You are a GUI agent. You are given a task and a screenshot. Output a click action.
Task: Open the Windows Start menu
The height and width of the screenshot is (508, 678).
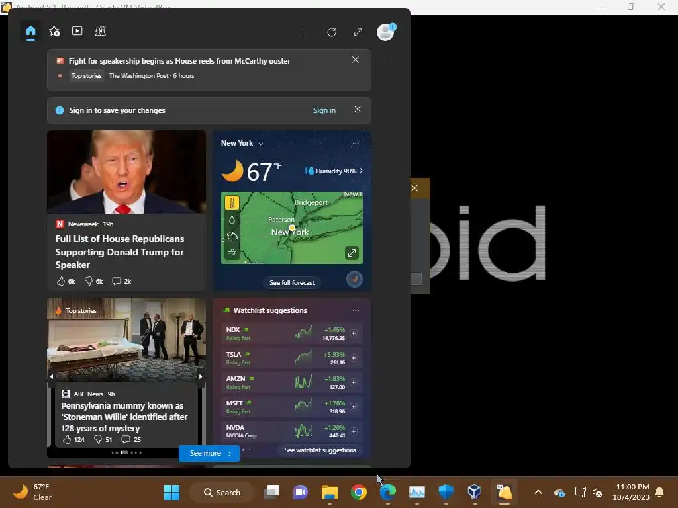[171, 492]
